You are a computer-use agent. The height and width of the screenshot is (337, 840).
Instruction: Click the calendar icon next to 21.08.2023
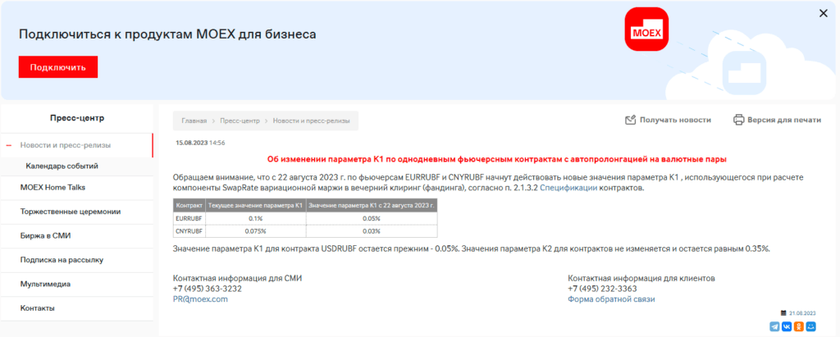(x=783, y=313)
